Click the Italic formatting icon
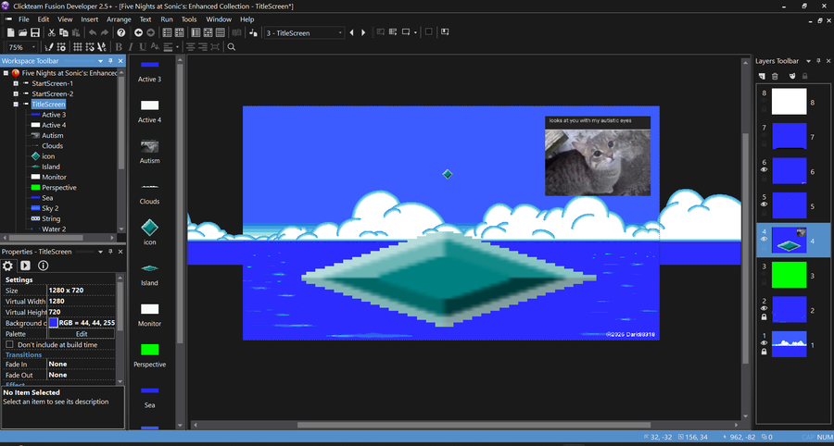The height and width of the screenshot is (446, 834). 131,46
